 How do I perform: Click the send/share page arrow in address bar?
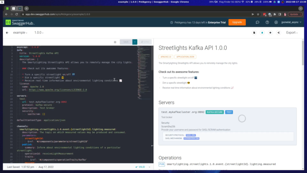[253, 14]
